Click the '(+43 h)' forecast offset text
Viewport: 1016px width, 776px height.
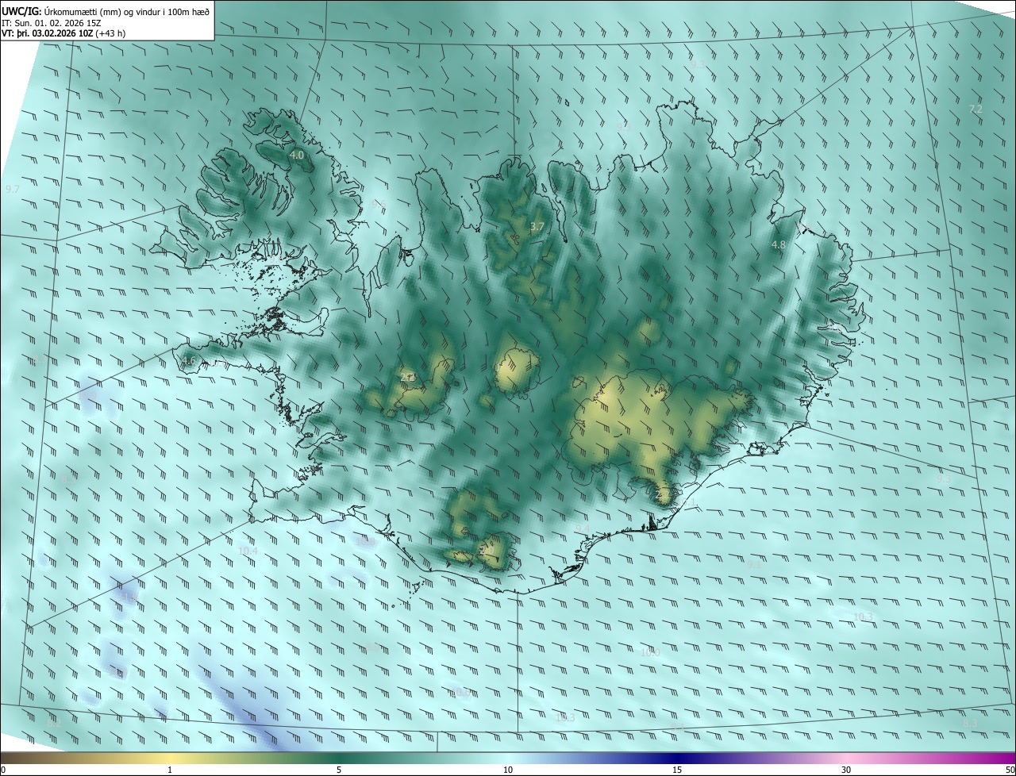110,33
